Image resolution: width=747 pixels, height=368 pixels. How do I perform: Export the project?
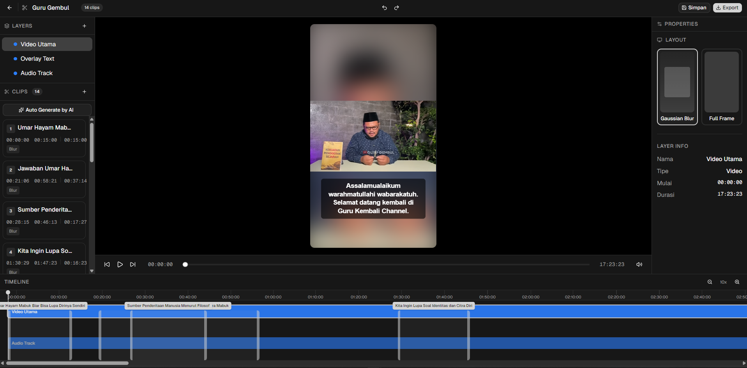(x=727, y=8)
